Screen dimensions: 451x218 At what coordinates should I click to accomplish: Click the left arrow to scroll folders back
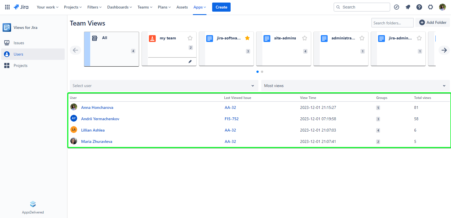(75, 50)
